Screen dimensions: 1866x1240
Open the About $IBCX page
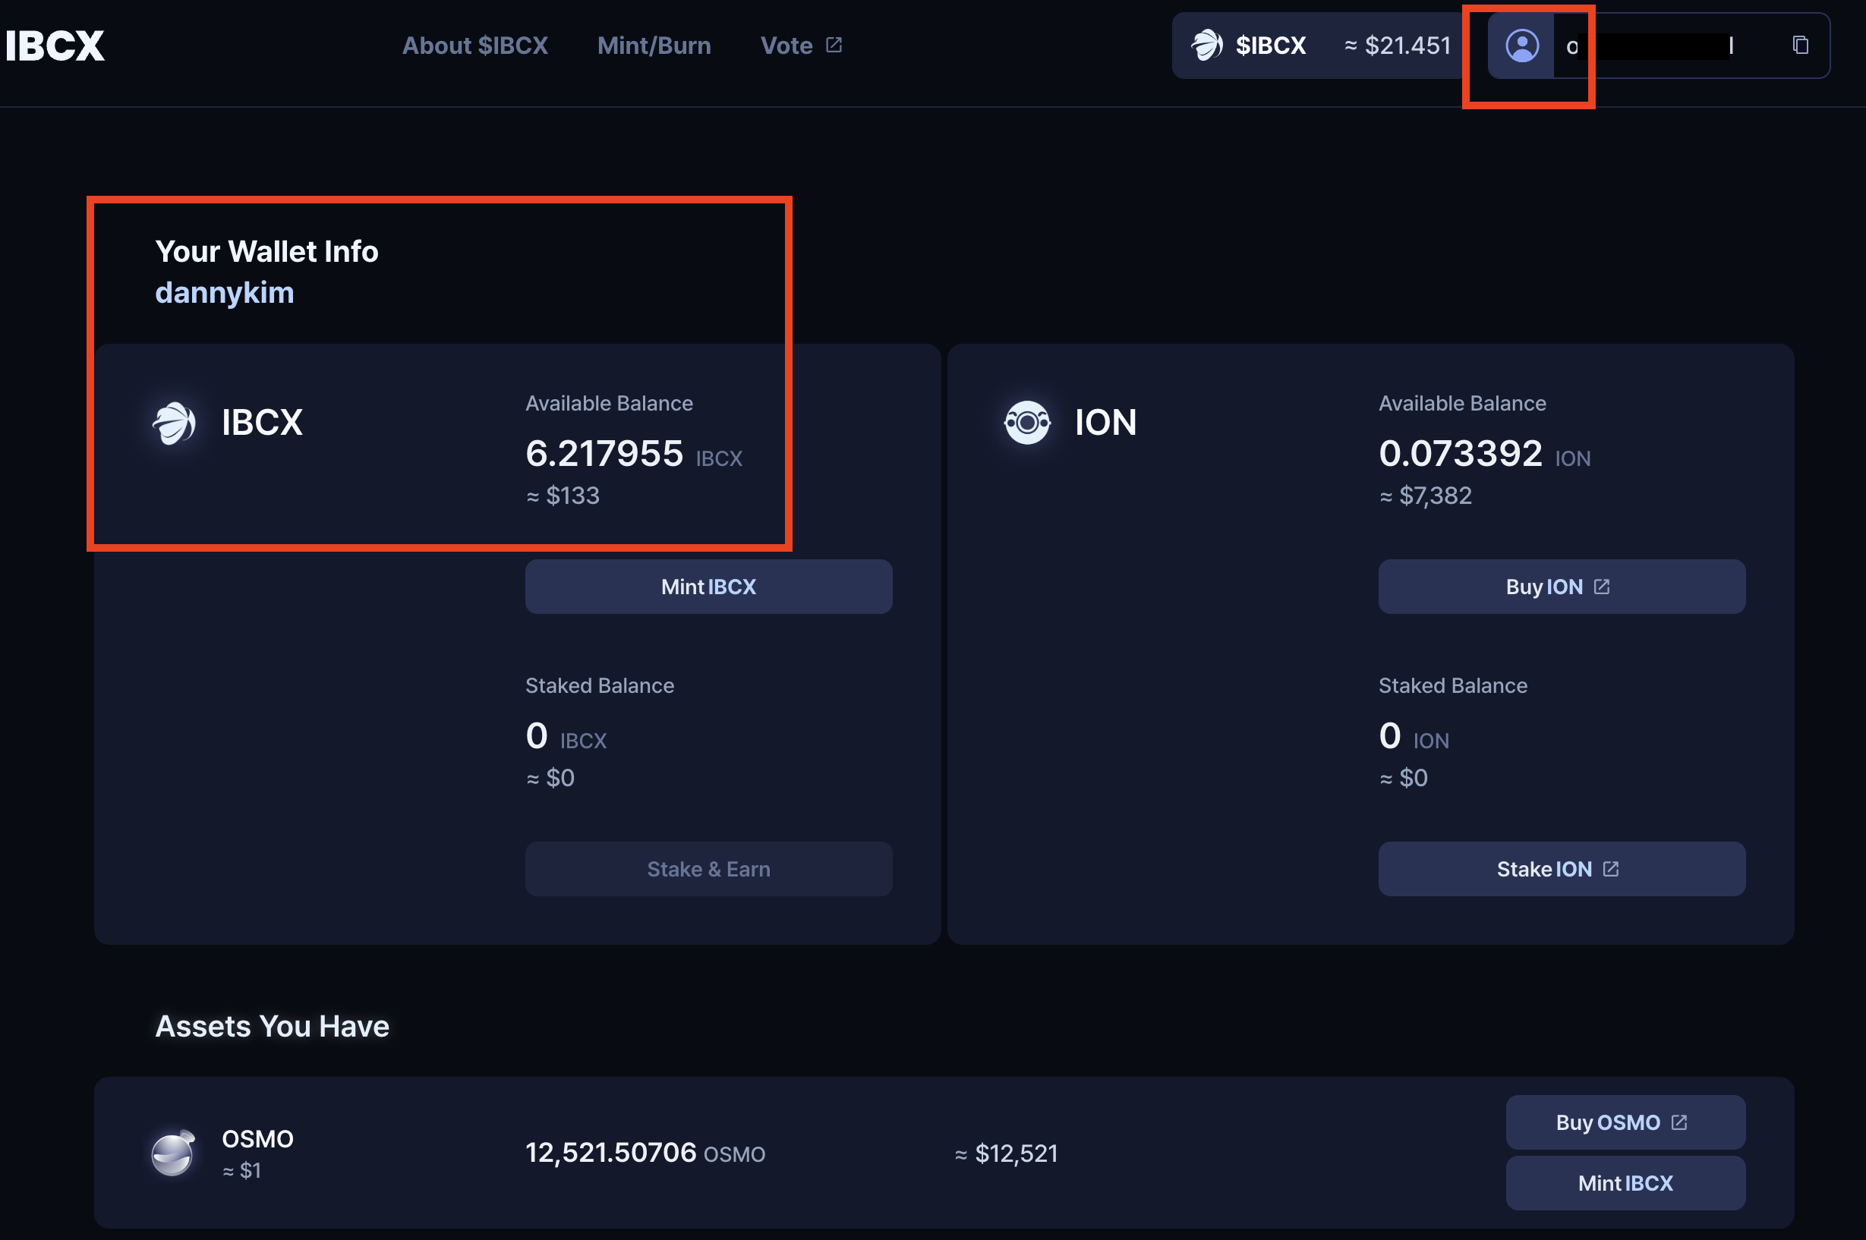(x=474, y=45)
